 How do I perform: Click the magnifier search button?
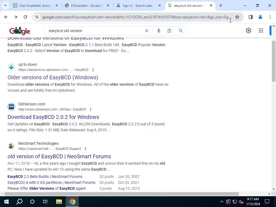tap(181, 31)
